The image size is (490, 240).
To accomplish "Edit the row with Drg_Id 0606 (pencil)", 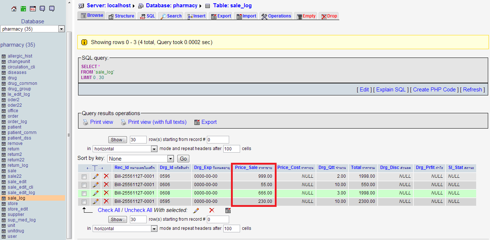I will click(x=96, y=185).
